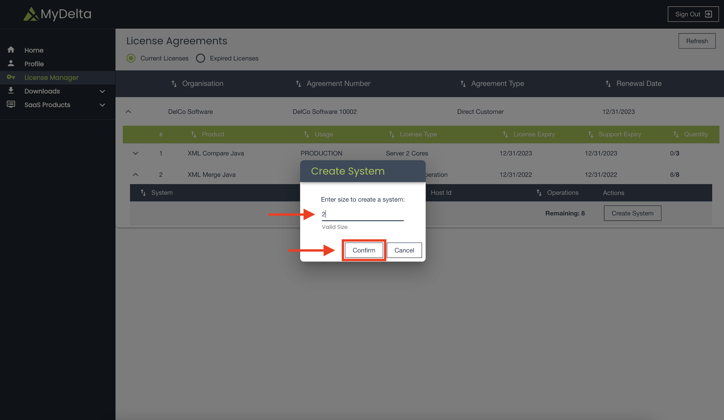
Task: Sort by Organisation column arrows icon
Action: point(174,84)
